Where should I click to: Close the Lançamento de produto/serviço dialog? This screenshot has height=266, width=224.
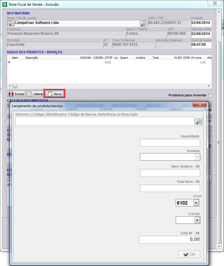click(x=200, y=104)
